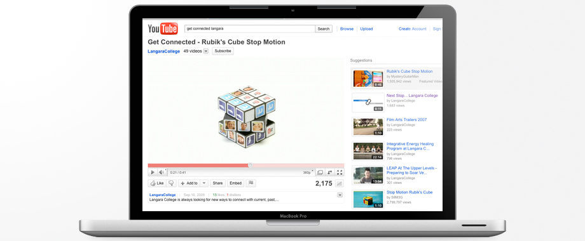Switch to fullscreen with the fullscreen icon
Image resolution: width=585 pixels, height=241 pixels.
pos(340,173)
